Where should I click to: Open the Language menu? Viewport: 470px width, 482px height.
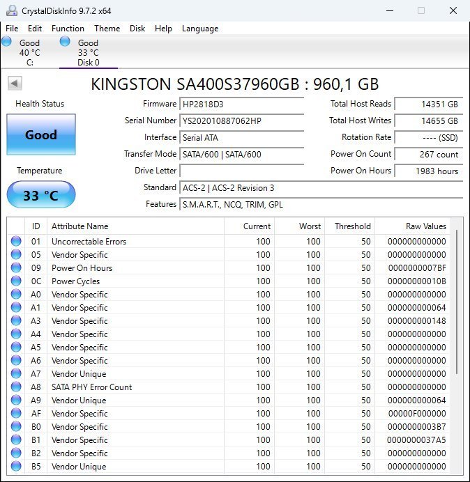click(x=200, y=29)
